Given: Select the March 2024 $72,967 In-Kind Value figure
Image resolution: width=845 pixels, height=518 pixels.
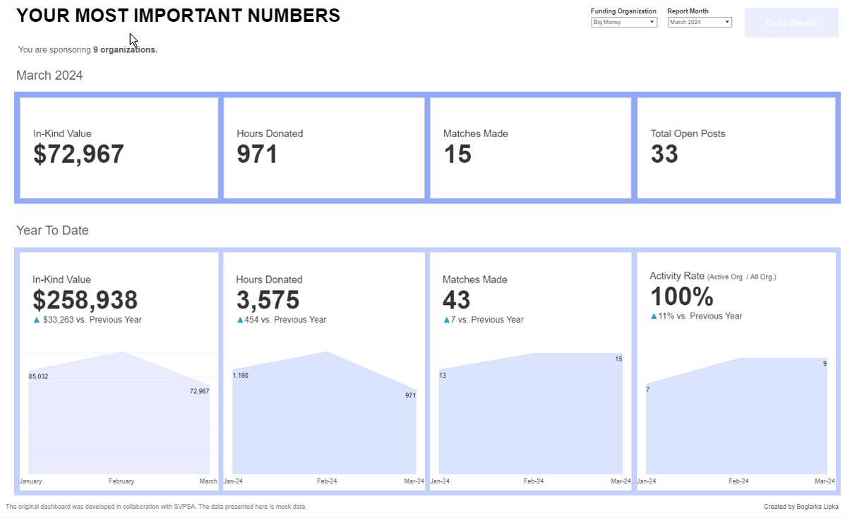Looking at the screenshot, I should pyautogui.click(x=78, y=154).
